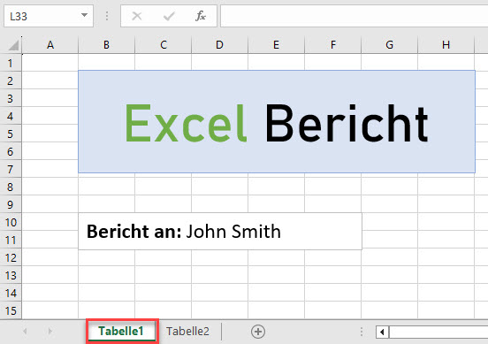Select row 14 header
The width and height of the screenshot is (488, 344).
11,293
